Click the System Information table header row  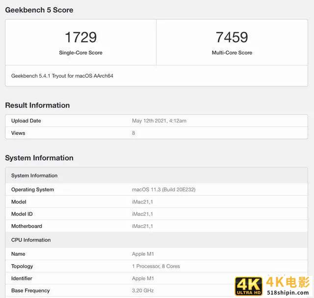tap(34, 176)
